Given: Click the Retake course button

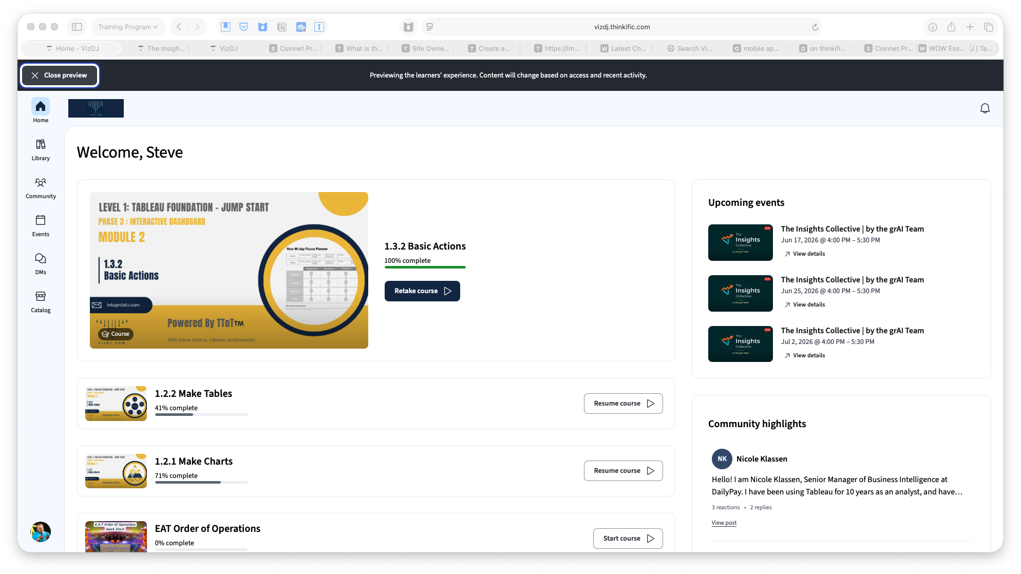Looking at the screenshot, I should click(422, 291).
